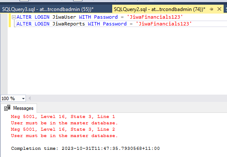Image resolution: width=227 pixels, height=157 pixels.
Task: Click the error text ending in Line 2
Action: tap(63, 129)
